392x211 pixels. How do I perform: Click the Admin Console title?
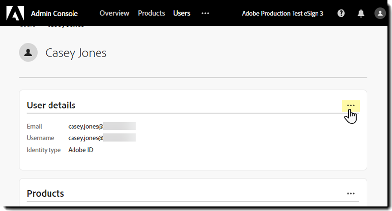(x=54, y=14)
